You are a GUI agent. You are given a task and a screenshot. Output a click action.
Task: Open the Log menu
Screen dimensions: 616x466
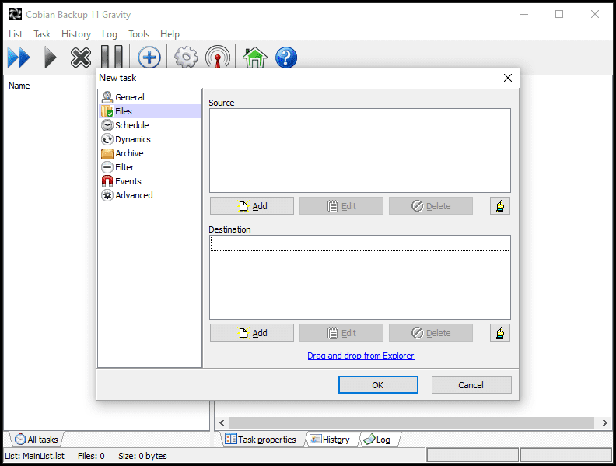point(110,34)
